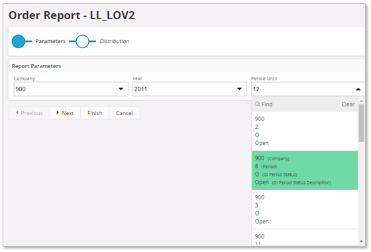
Task: Click the scroll down arrow in list
Action: tap(361, 241)
